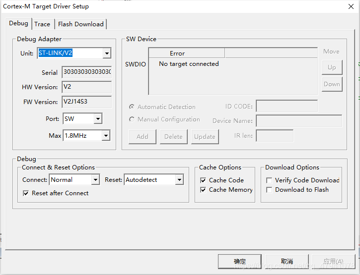Viewport: 360px width, 275px height.
Task: Expand the Reset Autodetect dropdown
Action: point(179,180)
